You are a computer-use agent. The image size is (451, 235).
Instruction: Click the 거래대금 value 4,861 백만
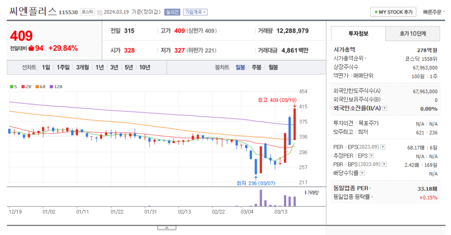point(295,50)
